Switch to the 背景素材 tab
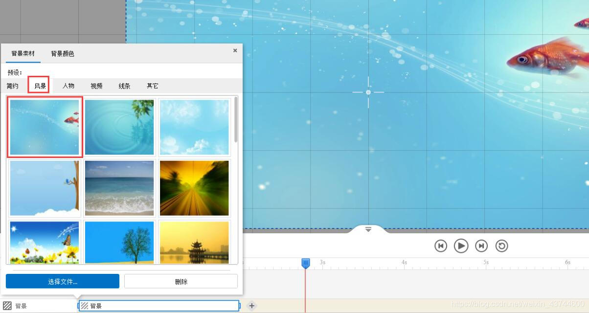 23,53
